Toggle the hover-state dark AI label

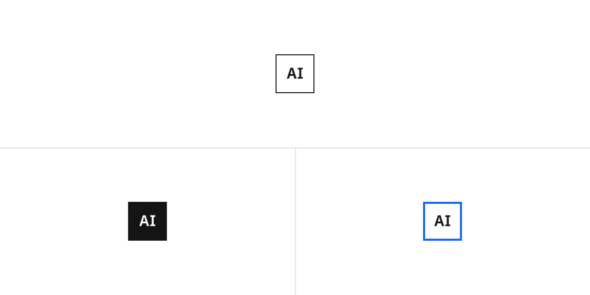[x=147, y=221]
